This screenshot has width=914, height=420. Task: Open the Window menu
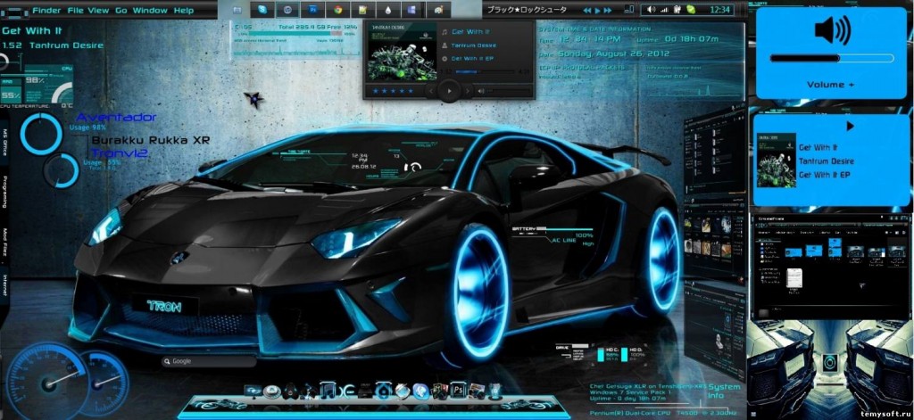150,11
